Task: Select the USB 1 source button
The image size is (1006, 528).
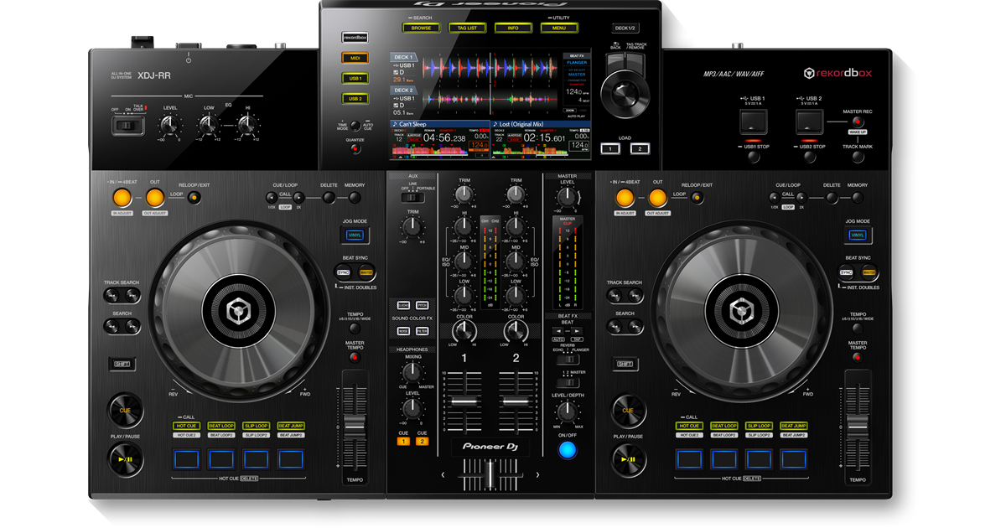Action: (x=355, y=78)
